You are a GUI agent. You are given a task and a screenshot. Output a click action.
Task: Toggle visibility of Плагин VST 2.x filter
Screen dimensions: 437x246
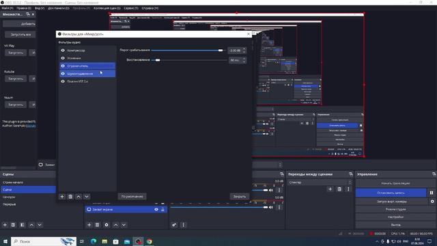pos(63,81)
